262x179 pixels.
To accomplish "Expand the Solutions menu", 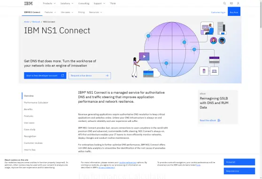I will click(x=67, y=3).
